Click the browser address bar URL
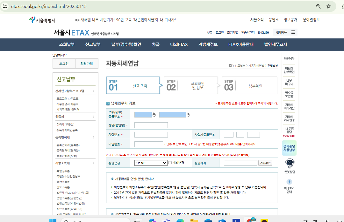This screenshot has width=344, height=222. (x=49, y=6)
